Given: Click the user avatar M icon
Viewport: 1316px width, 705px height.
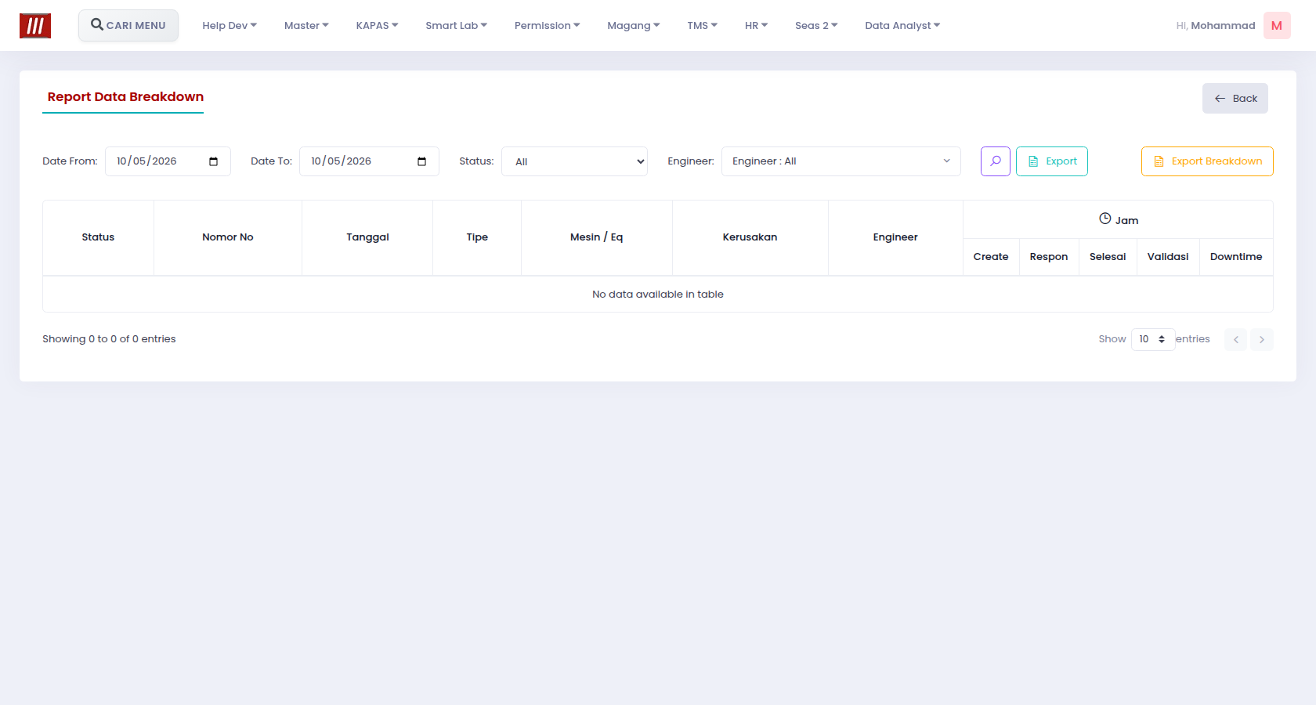Looking at the screenshot, I should point(1277,26).
